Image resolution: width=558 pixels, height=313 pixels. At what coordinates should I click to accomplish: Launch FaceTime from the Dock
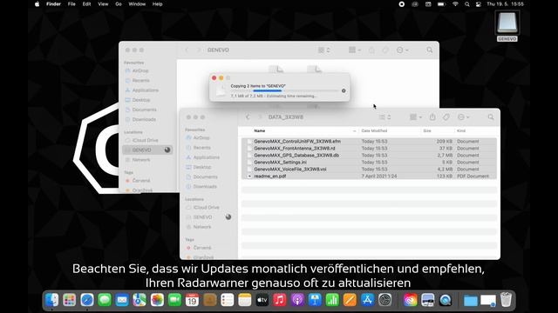[174, 300]
